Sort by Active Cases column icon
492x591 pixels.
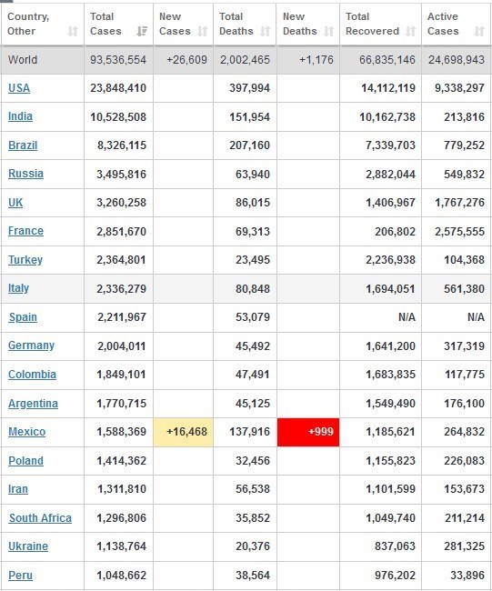(479, 31)
